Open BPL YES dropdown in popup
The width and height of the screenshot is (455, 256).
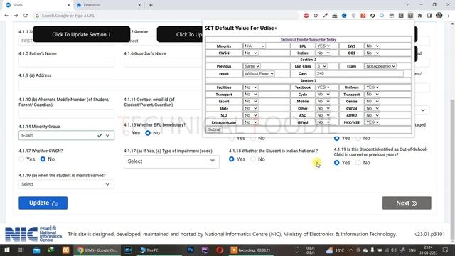[x=323, y=46]
